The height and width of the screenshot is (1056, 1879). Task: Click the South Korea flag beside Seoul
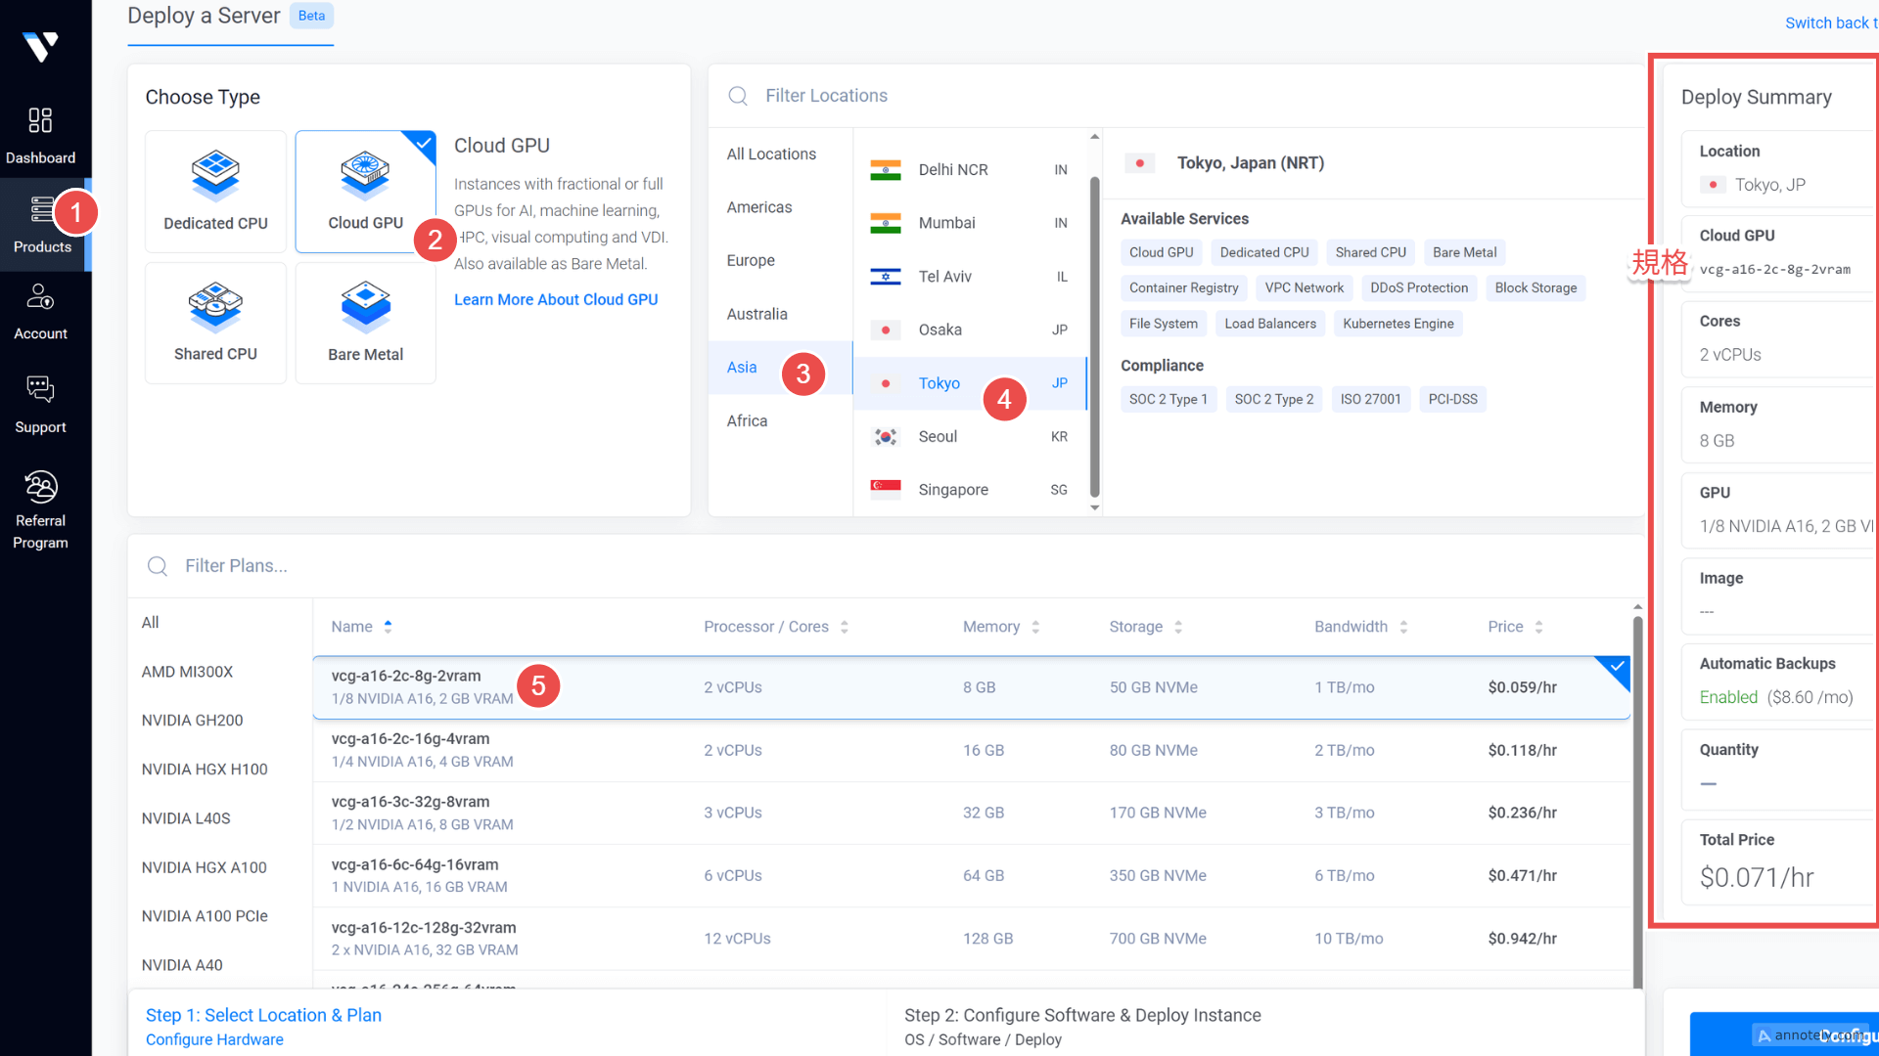[886, 437]
